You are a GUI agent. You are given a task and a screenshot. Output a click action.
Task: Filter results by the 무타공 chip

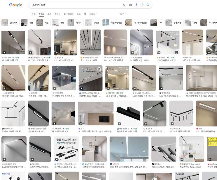coord(93,23)
